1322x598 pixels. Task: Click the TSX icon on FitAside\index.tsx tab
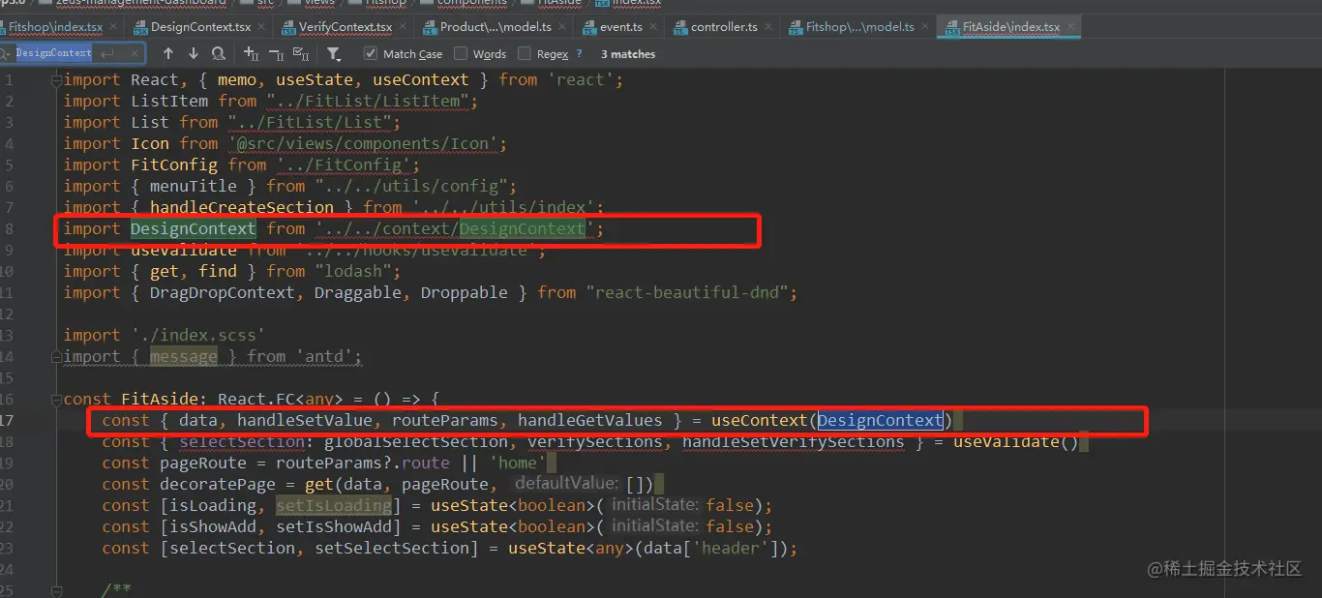[x=951, y=27]
